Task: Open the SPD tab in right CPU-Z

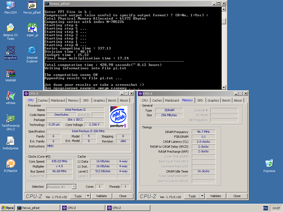Action: (200, 100)
